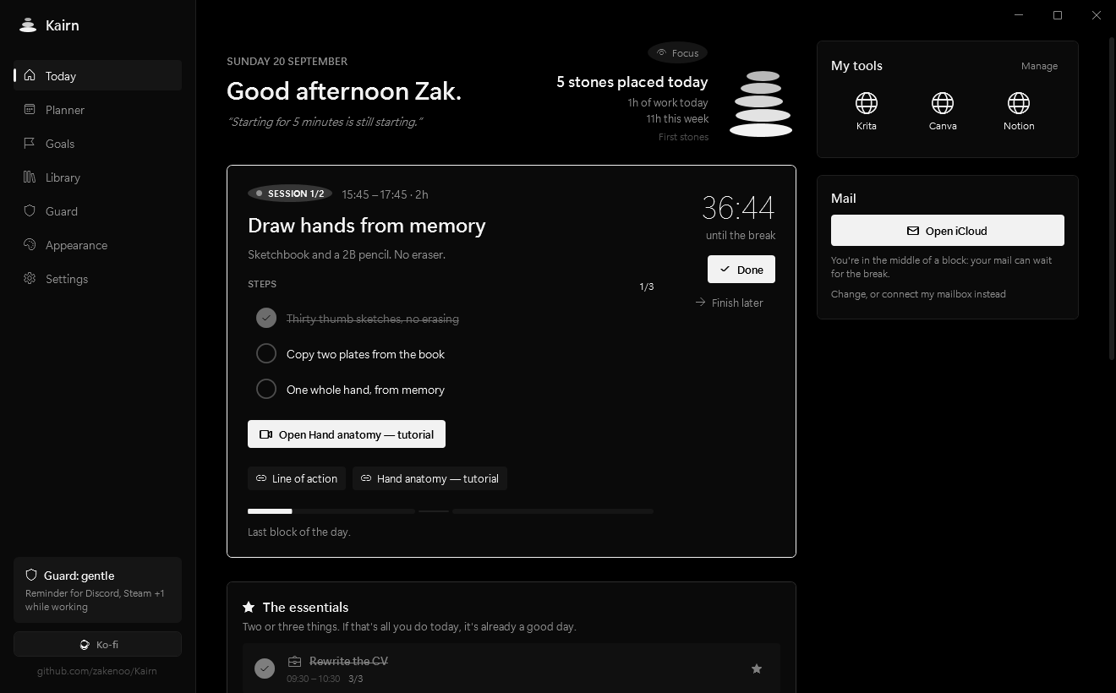This screenshot has width=1116, height=693.
Task: Click the page scrollbar thumb
Action: tap(1110, 199)
